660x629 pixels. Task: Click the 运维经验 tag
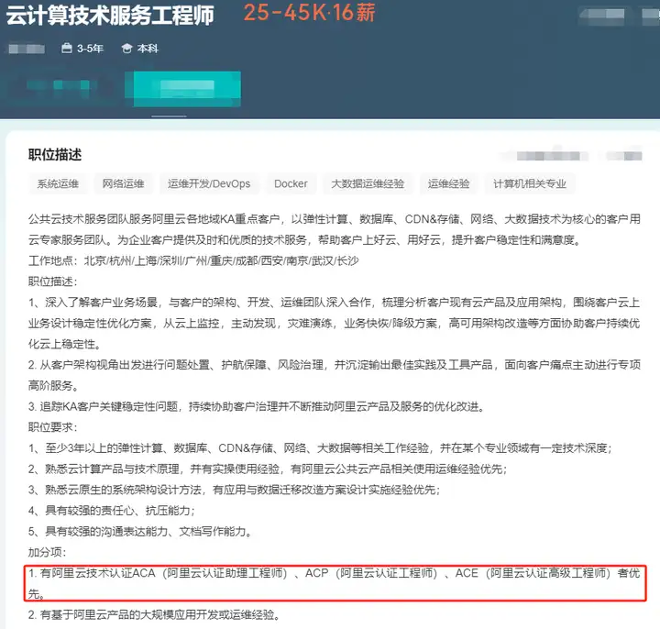pyautogui.click(x=448, y=183)
